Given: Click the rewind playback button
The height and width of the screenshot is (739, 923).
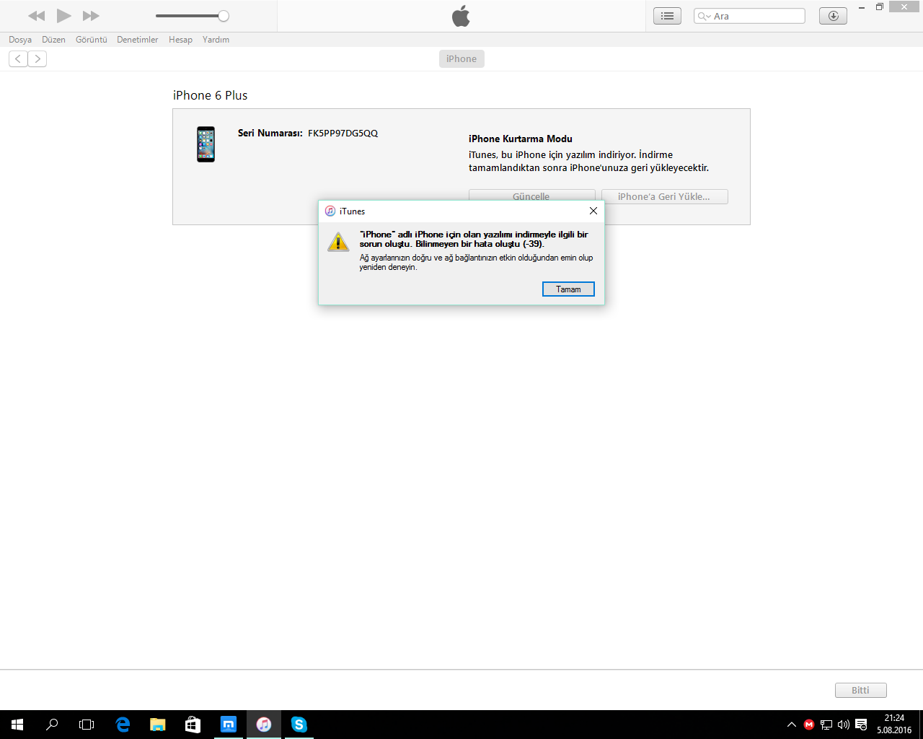Looking at the screenshot, I should point(36,16).
